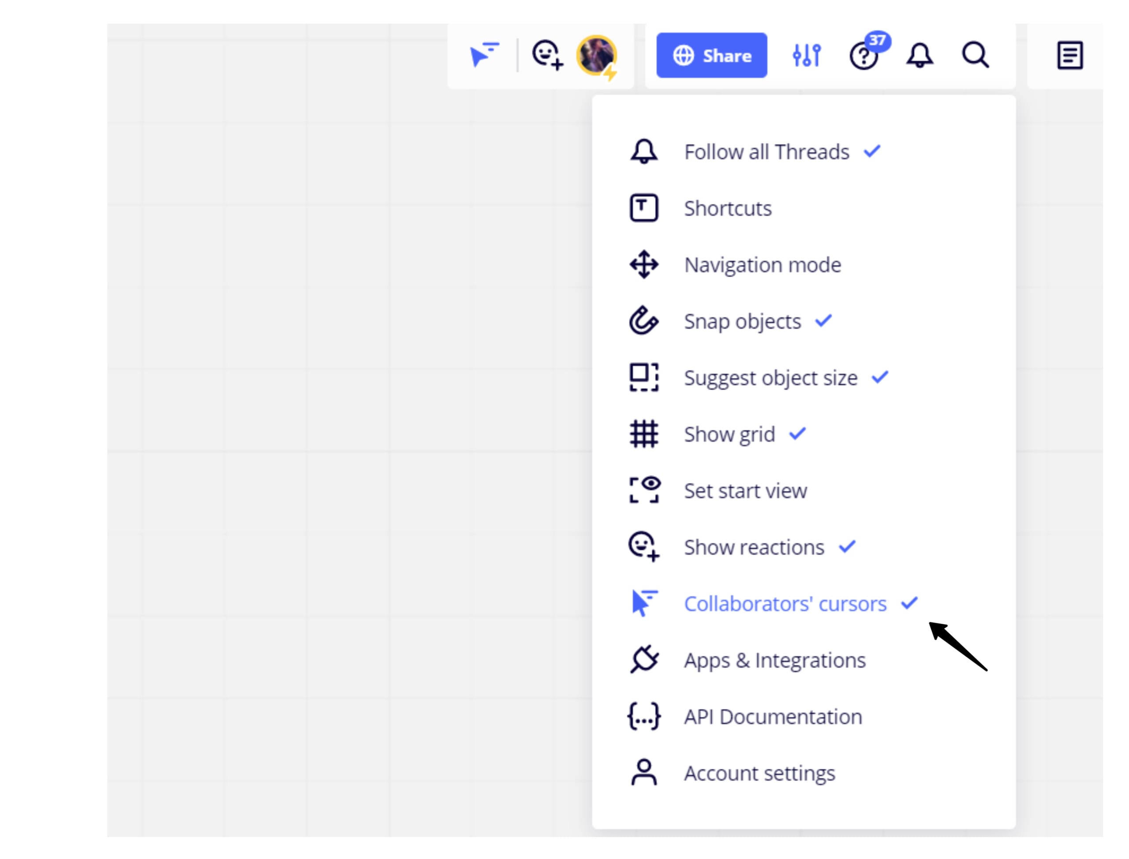Uncheck Show reactions menu item
The width and height of the screenshot is (1129, 859).
tap(754, 547)
